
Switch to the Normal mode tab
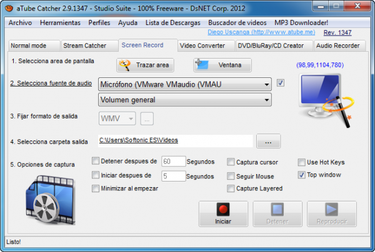click(x=34, y=46)
